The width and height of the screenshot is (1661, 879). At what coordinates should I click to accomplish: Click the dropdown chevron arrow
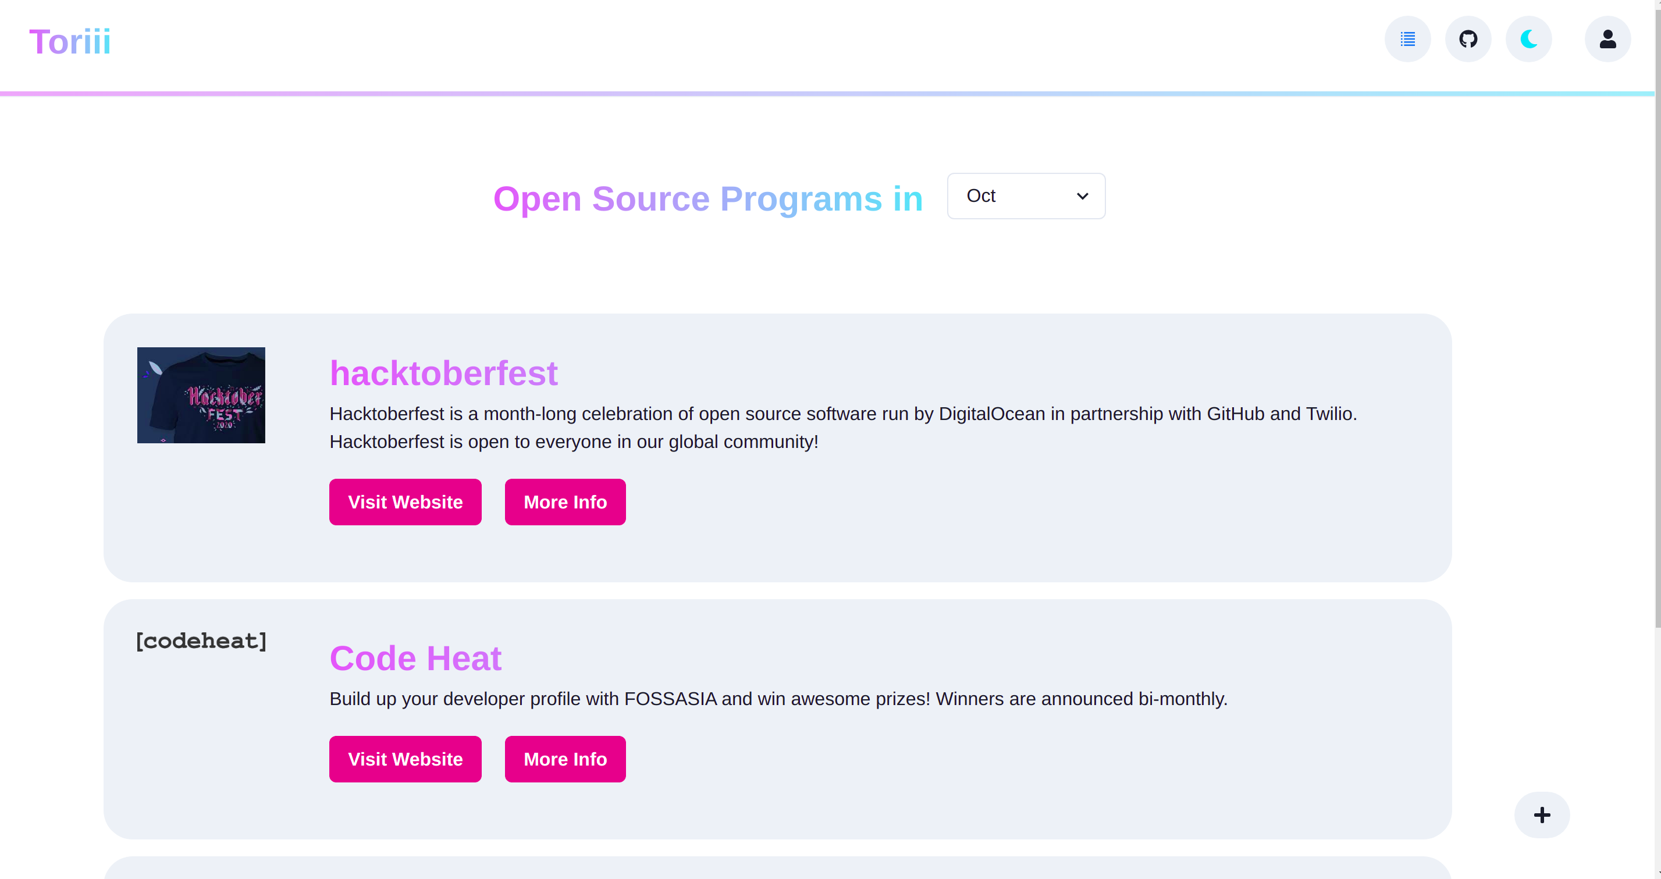click(x=1082, y=196)
